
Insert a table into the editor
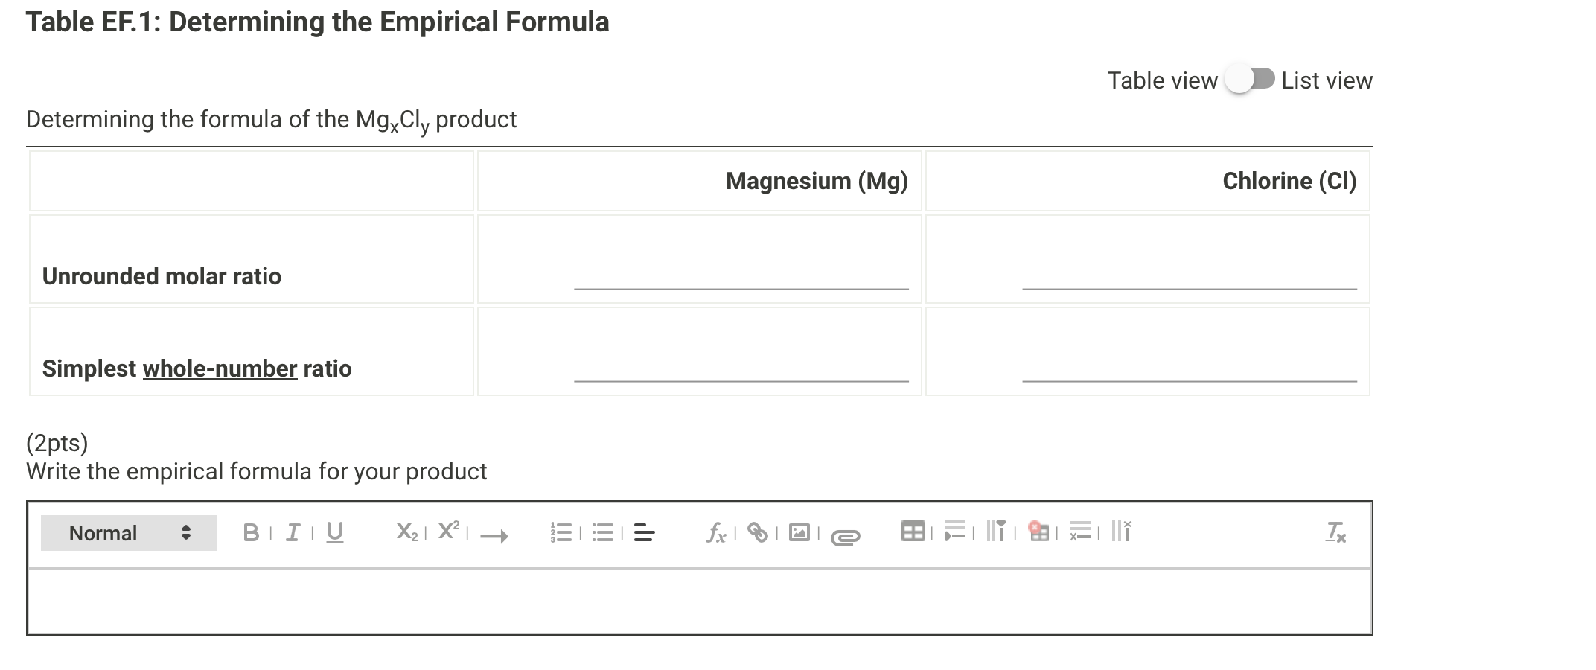pyautogui.click(x=913, y=532)
